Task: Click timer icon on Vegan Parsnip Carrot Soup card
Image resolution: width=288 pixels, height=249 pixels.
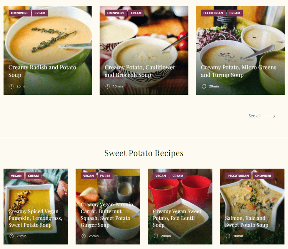Action: coord(84,236)
